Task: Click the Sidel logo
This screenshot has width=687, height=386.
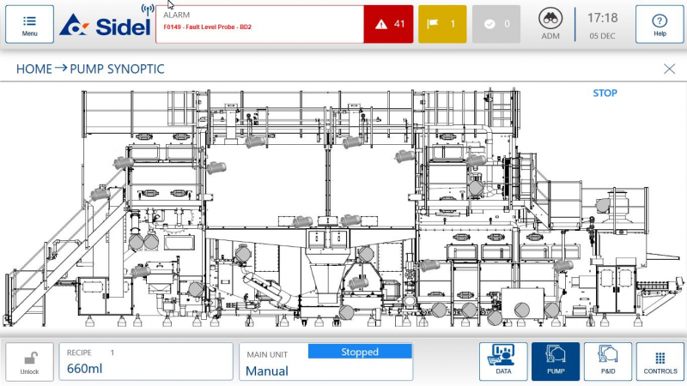Action: click(99, 25)
